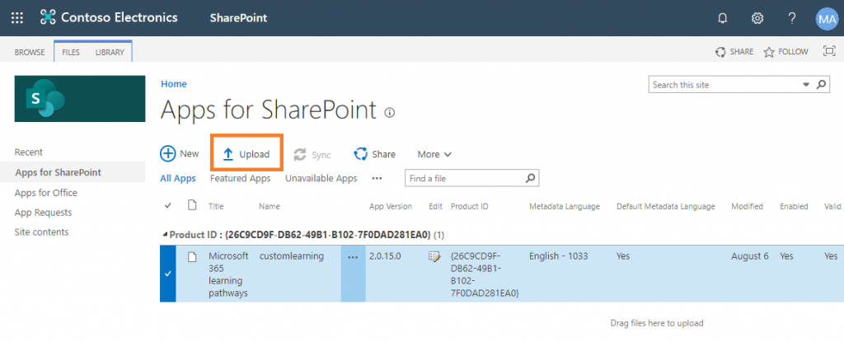Open the help question mark
This screenshot has width=844, height=342.
pyautogui.click(x=792, y=18)
